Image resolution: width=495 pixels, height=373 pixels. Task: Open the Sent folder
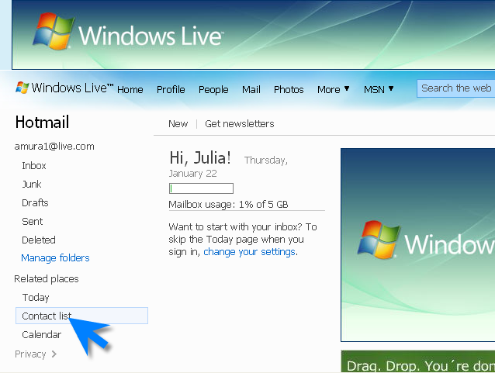pyautogui.click(x=33, y=222)
